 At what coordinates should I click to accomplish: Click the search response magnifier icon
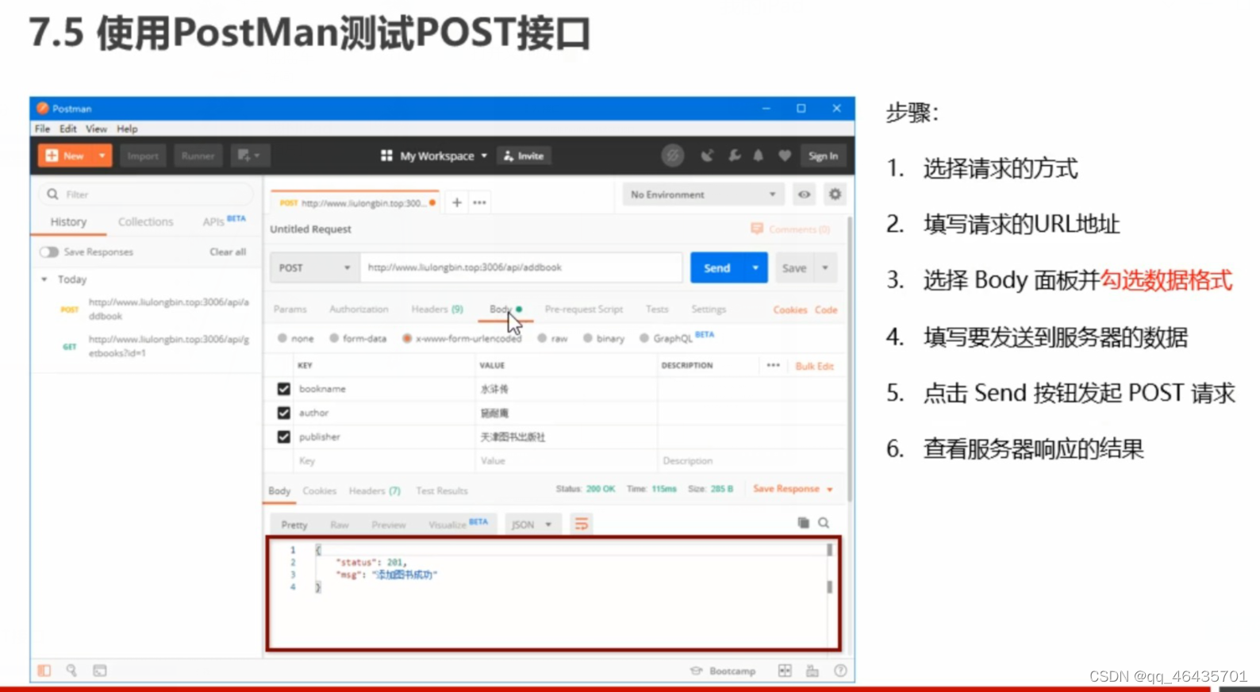824,523
